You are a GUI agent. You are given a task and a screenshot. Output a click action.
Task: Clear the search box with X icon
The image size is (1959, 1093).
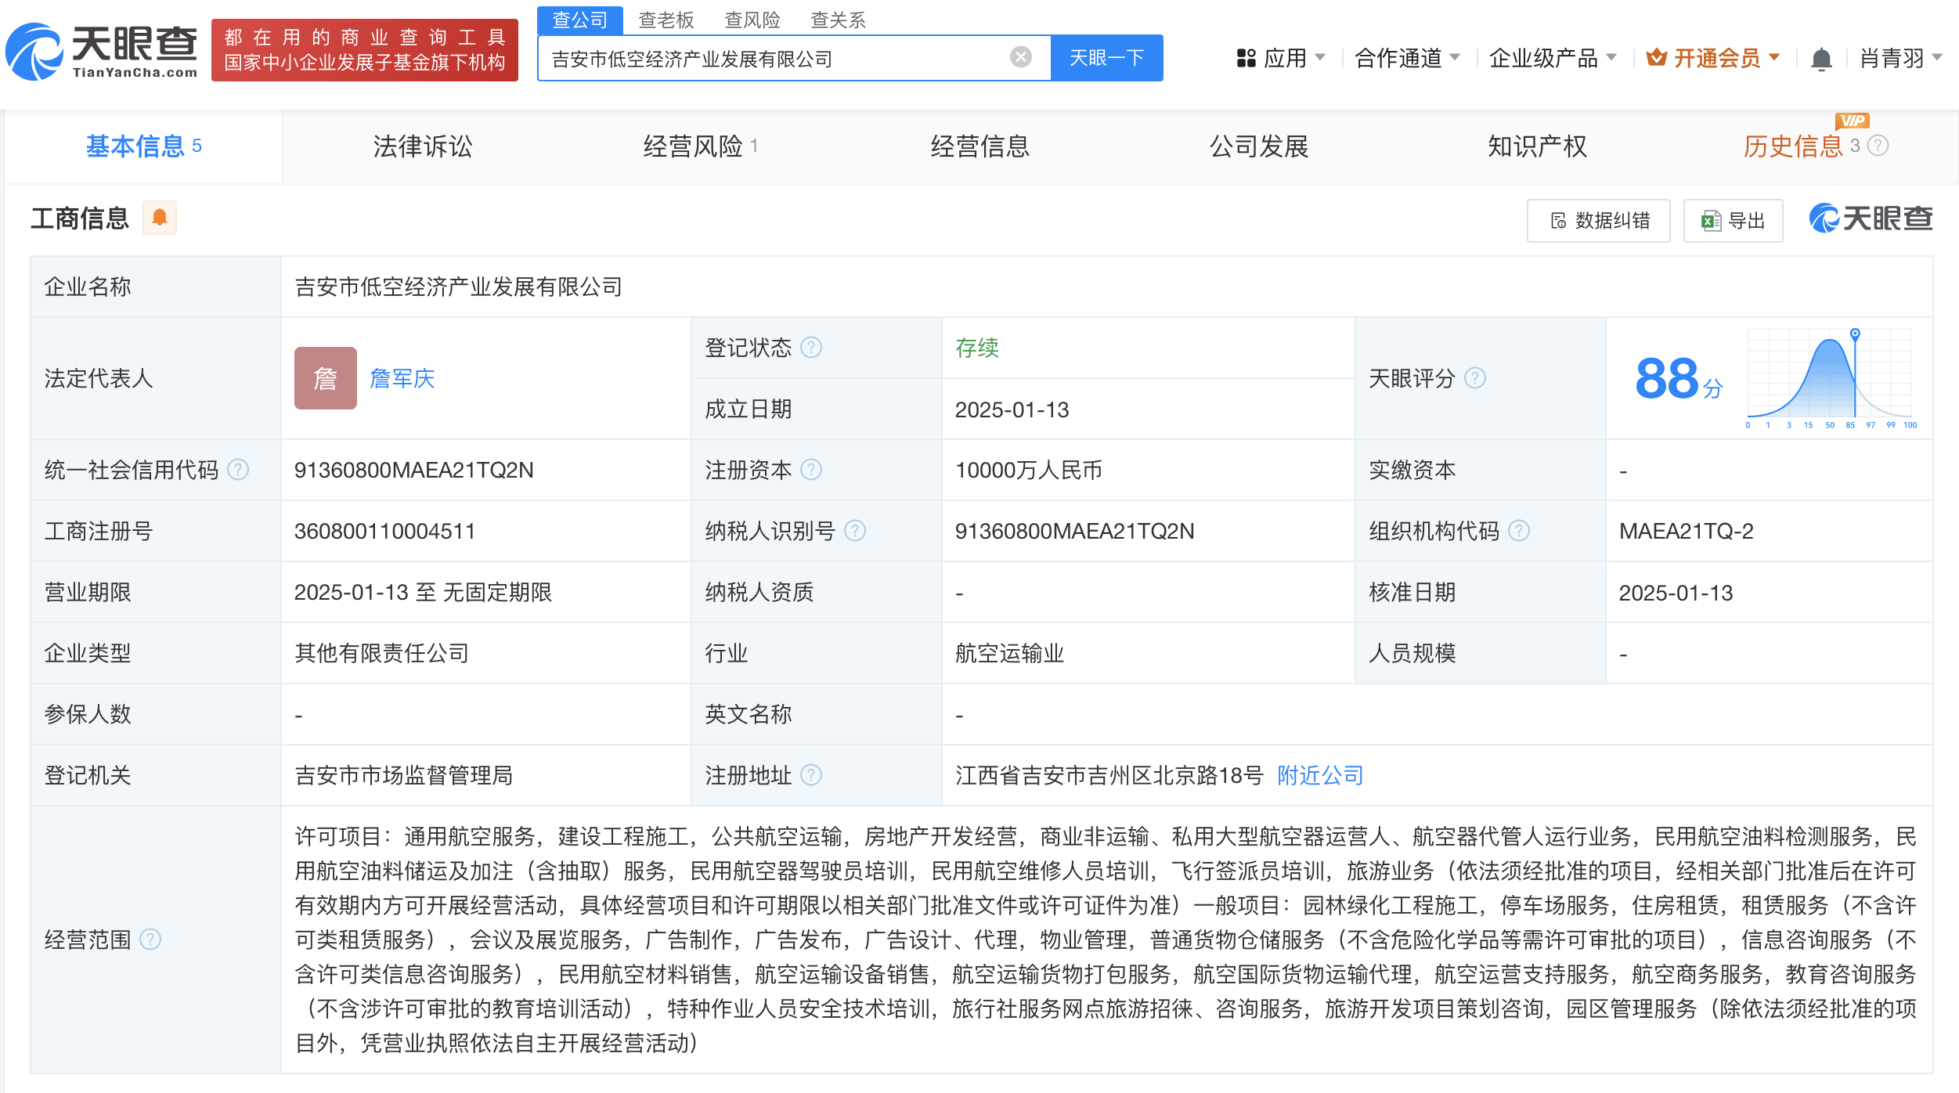pyautogui.click(x=1020, y=57)
